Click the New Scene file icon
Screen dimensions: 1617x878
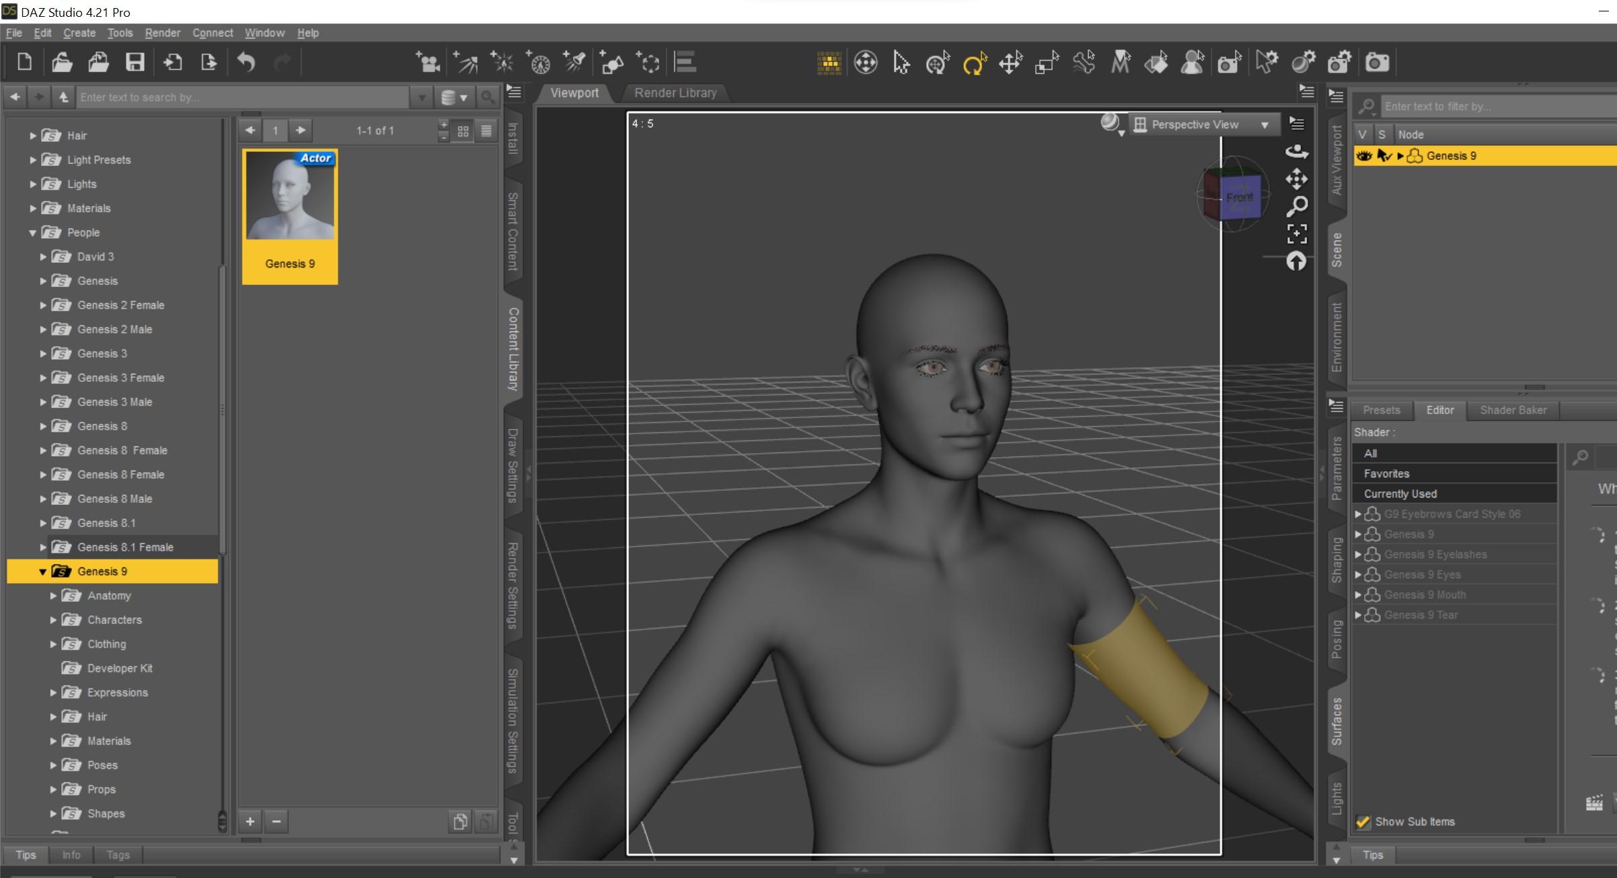click(x=25, y=63)
